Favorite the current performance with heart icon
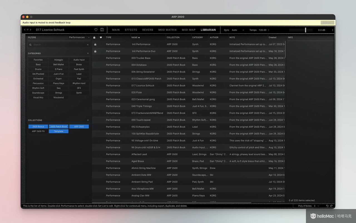 [96, 30]
